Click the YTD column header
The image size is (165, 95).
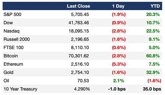(x=155, y=6)
